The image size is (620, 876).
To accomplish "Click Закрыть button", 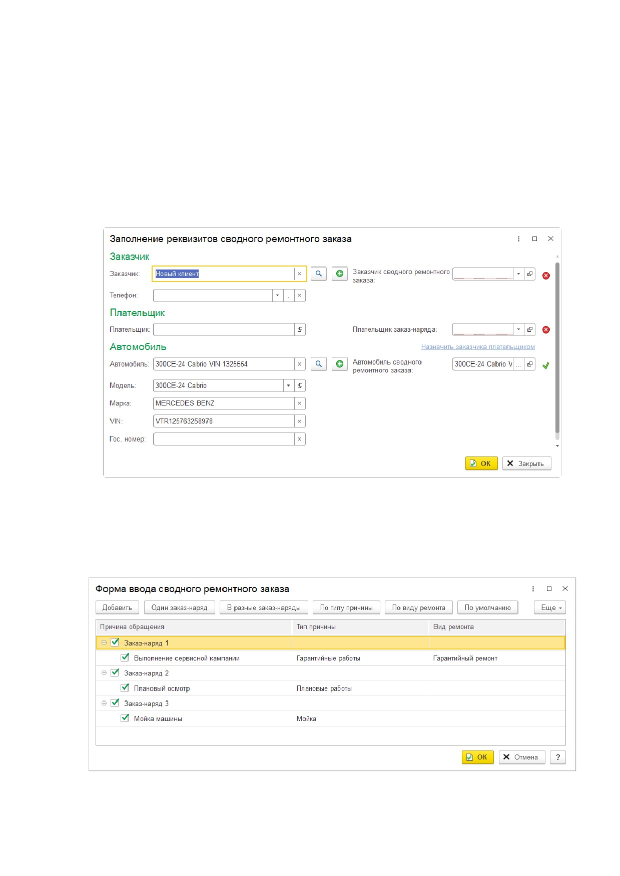I will click(526, 463).
